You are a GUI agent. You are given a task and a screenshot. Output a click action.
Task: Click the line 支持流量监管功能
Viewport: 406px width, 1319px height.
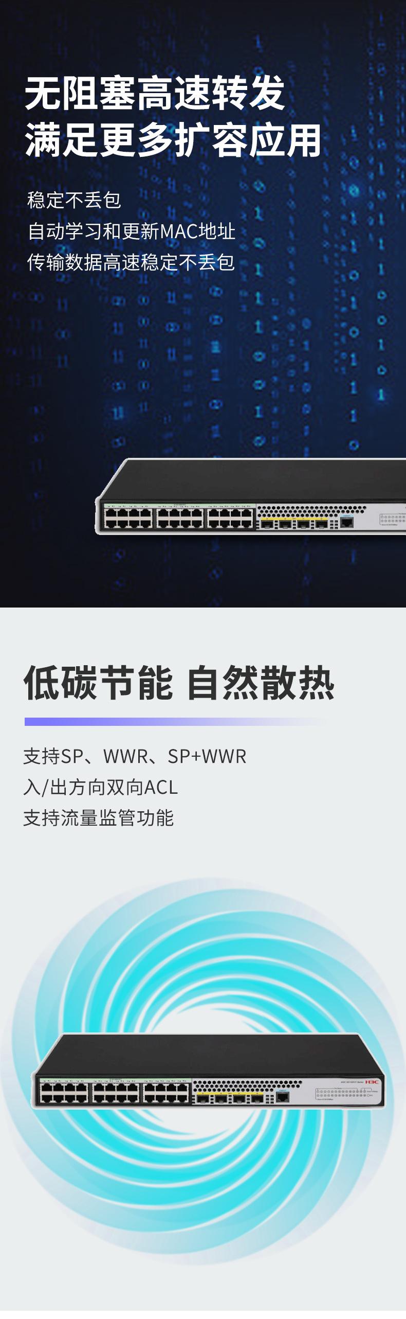[99, 818]
